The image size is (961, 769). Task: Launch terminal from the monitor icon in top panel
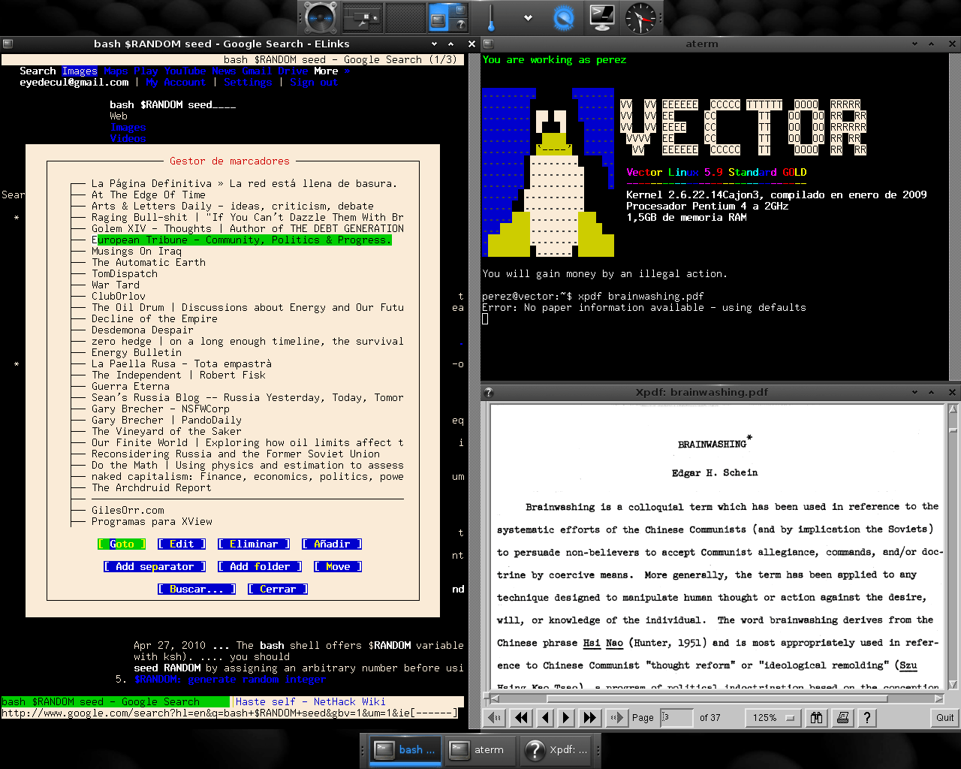(602, 17)
